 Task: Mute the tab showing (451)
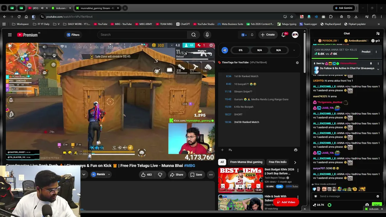42,8
